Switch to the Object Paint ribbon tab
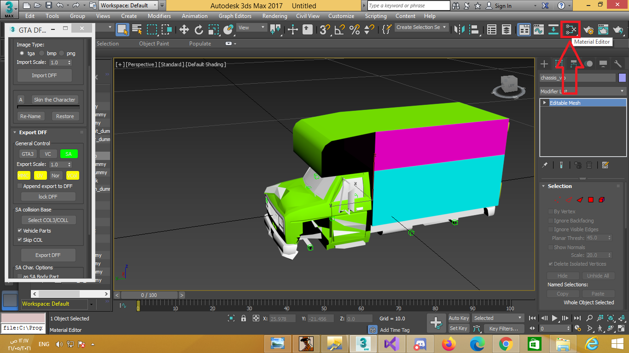The width and height of the screenshot is (629, 353). point(154,43)
